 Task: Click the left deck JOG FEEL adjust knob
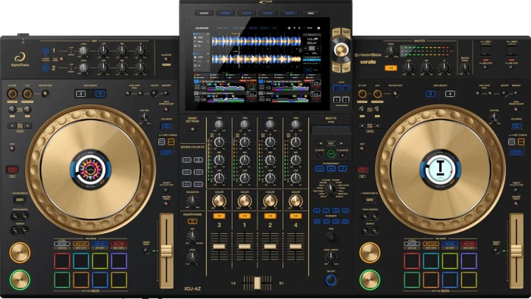145,118
